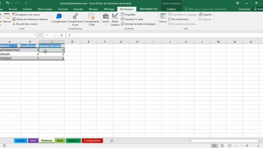The image size is (263, 148).
Task: Switch to the Accueil ribbon tab
Action: point(13,9)
